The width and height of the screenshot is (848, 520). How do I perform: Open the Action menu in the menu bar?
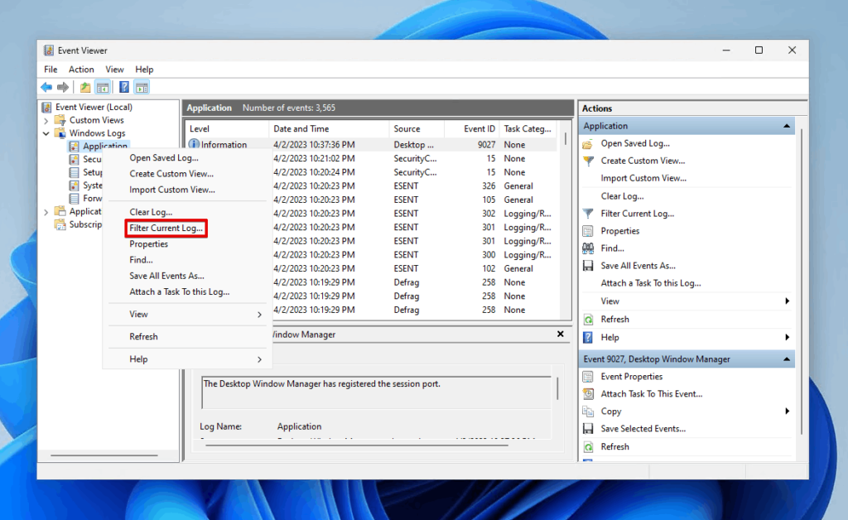tap(81, 69)
